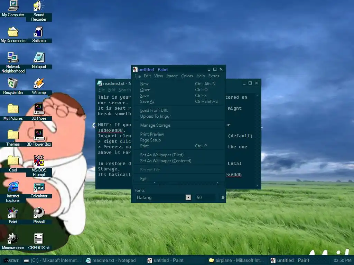The height and width of the screenshot is (265, 354).
Task: Choose Save from the File menu
Action: tap(179, 96)
